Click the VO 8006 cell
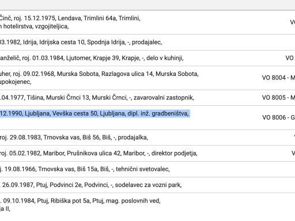Viewport: 295px width, 221px height. click(x=278, y=117)
